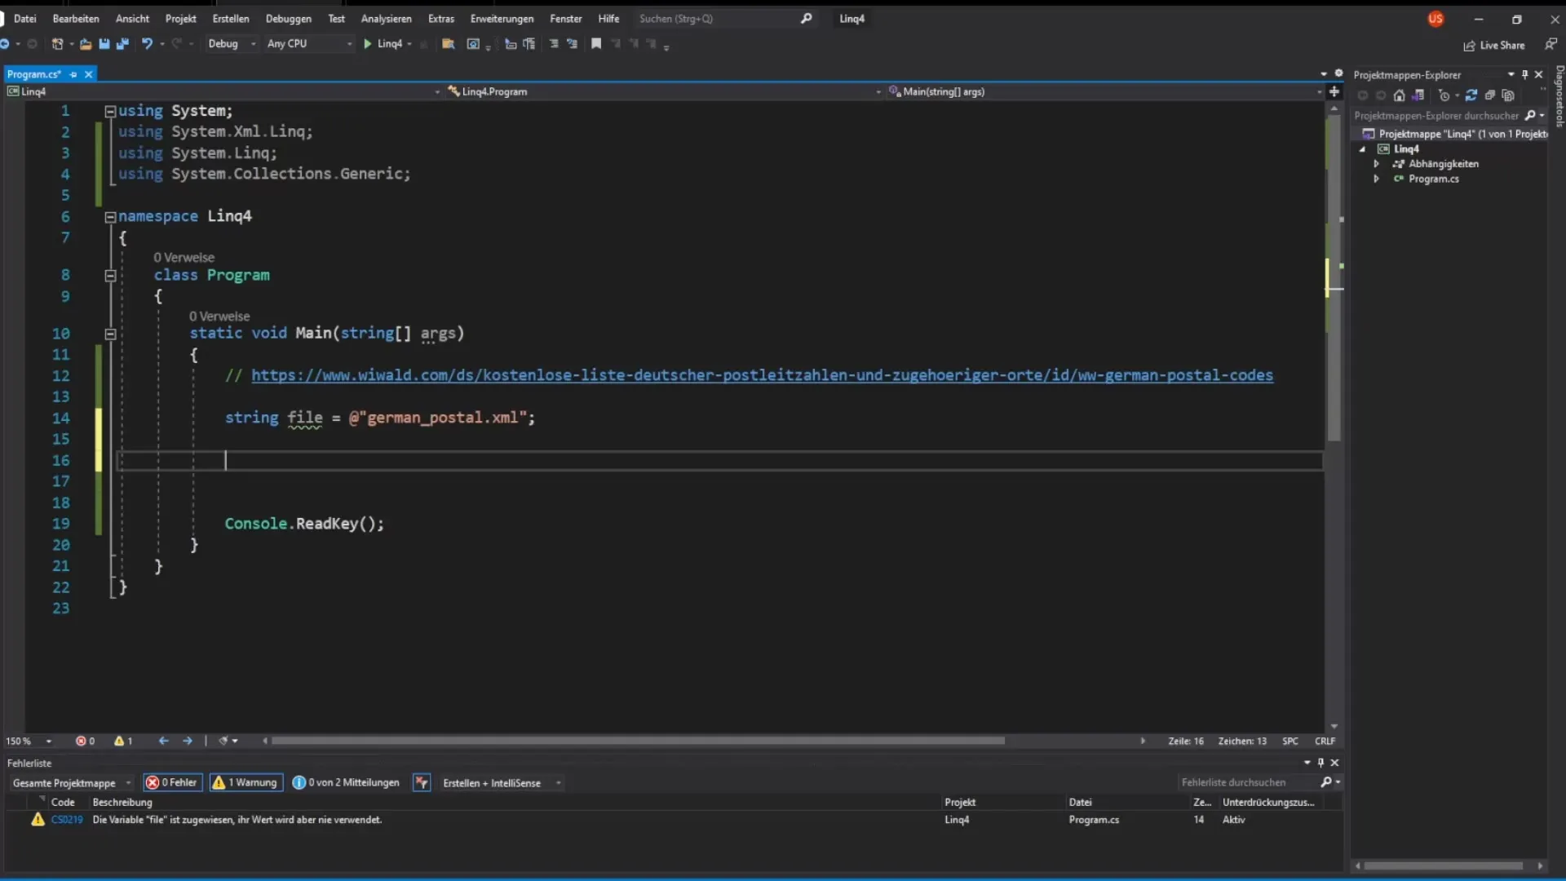Click the Solution Explorer Home icon
Viewport: 1566px width, 881px height.
coord(1400,95)
